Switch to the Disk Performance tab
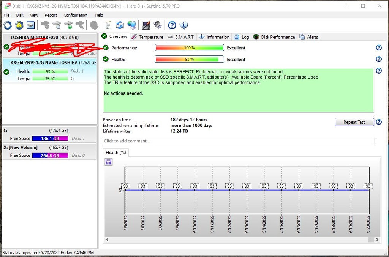Image resolution: width=389 pixels, height=257 pixels. [x=274, y=37]
